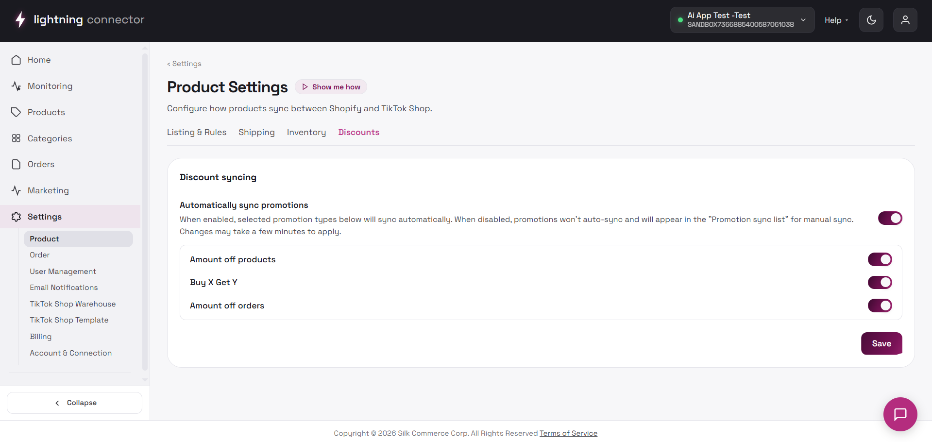932x442 pixels.
Task: Save the discount settings
Action: pyautogui.click(x=881, y=343)
